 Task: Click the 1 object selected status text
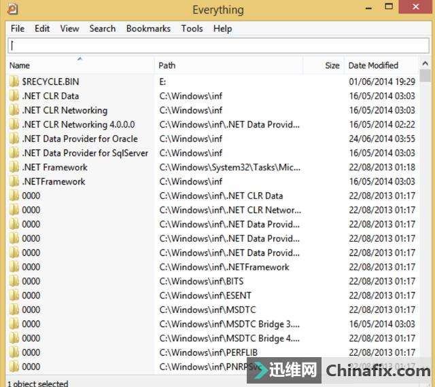pos(38,384)
